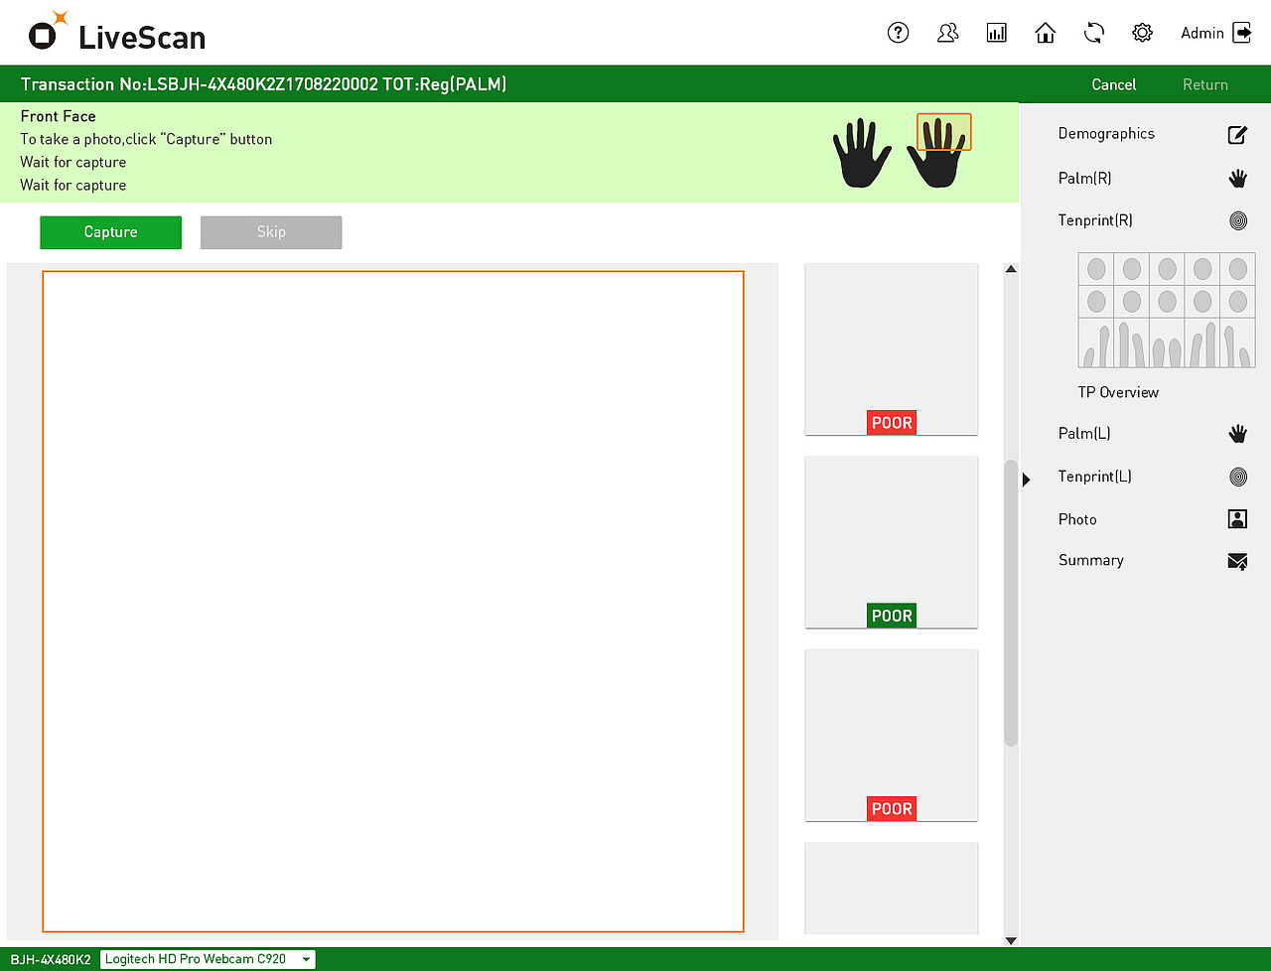Click the Photo portrait icon in sidebar

point(1237,518)
